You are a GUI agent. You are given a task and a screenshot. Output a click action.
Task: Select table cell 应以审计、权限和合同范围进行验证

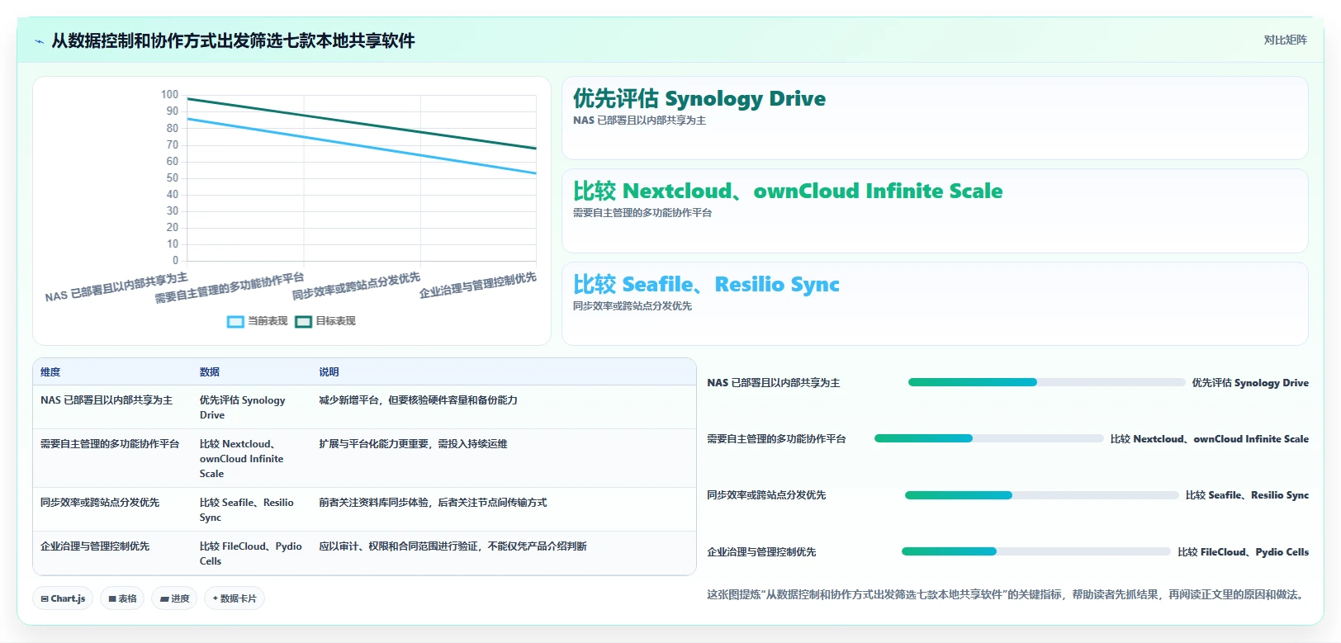(x=453, y=546)
